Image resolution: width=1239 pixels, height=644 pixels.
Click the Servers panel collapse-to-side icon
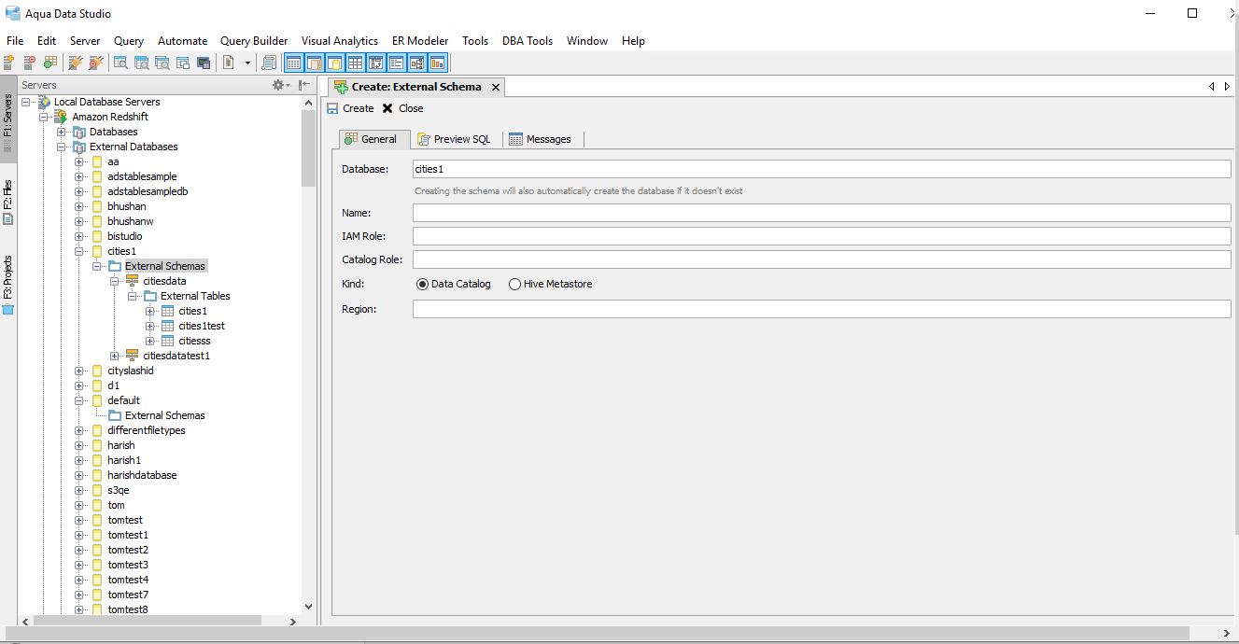[x=304, y=85]
